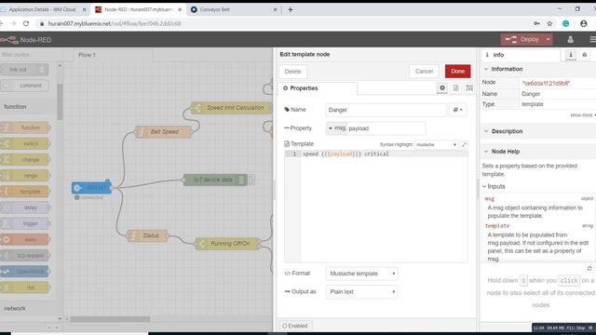Select the comment palette node
Image resolution: width=596 pixels, height=335 pixels.
click(25, 86)
